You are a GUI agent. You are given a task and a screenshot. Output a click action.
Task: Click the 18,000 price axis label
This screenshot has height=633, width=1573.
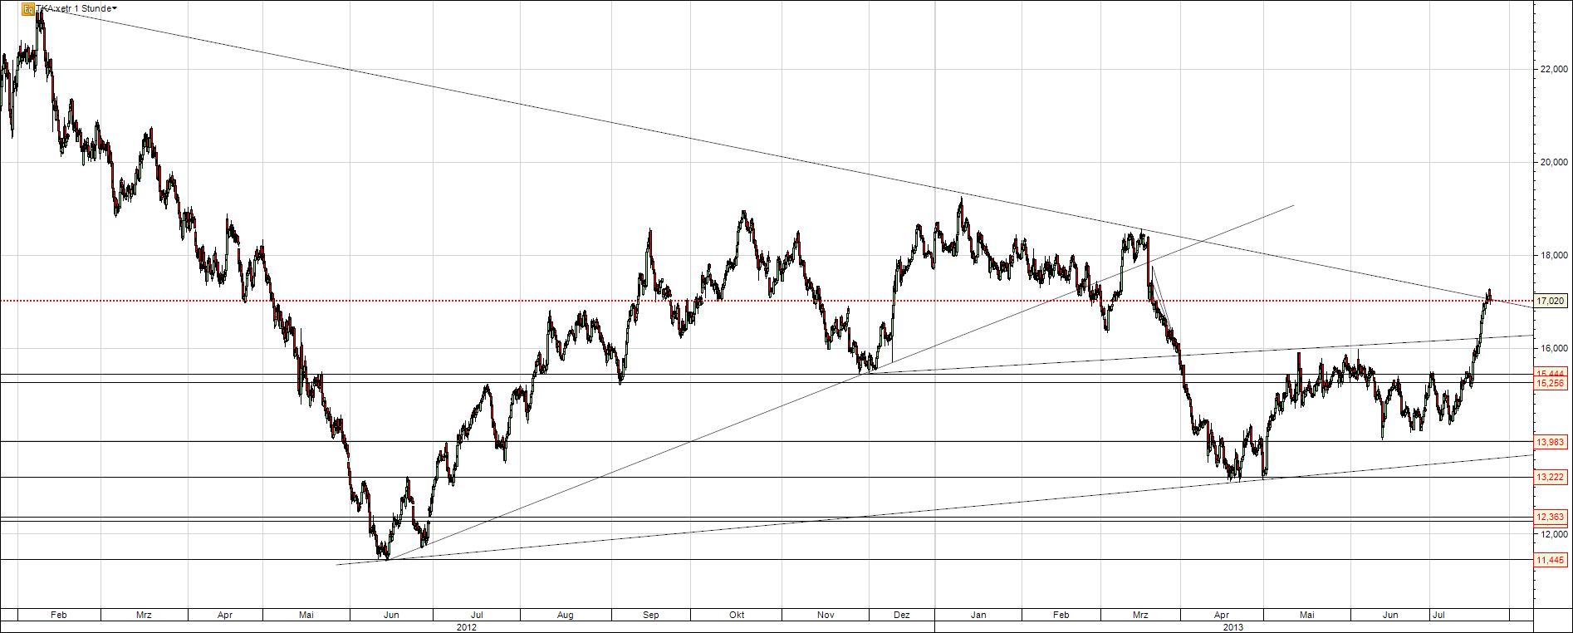pos(1551,256)
